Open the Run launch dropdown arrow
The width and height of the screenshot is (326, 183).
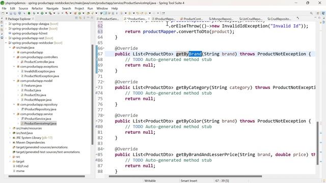pyautogui.click(x=46, y=13)
